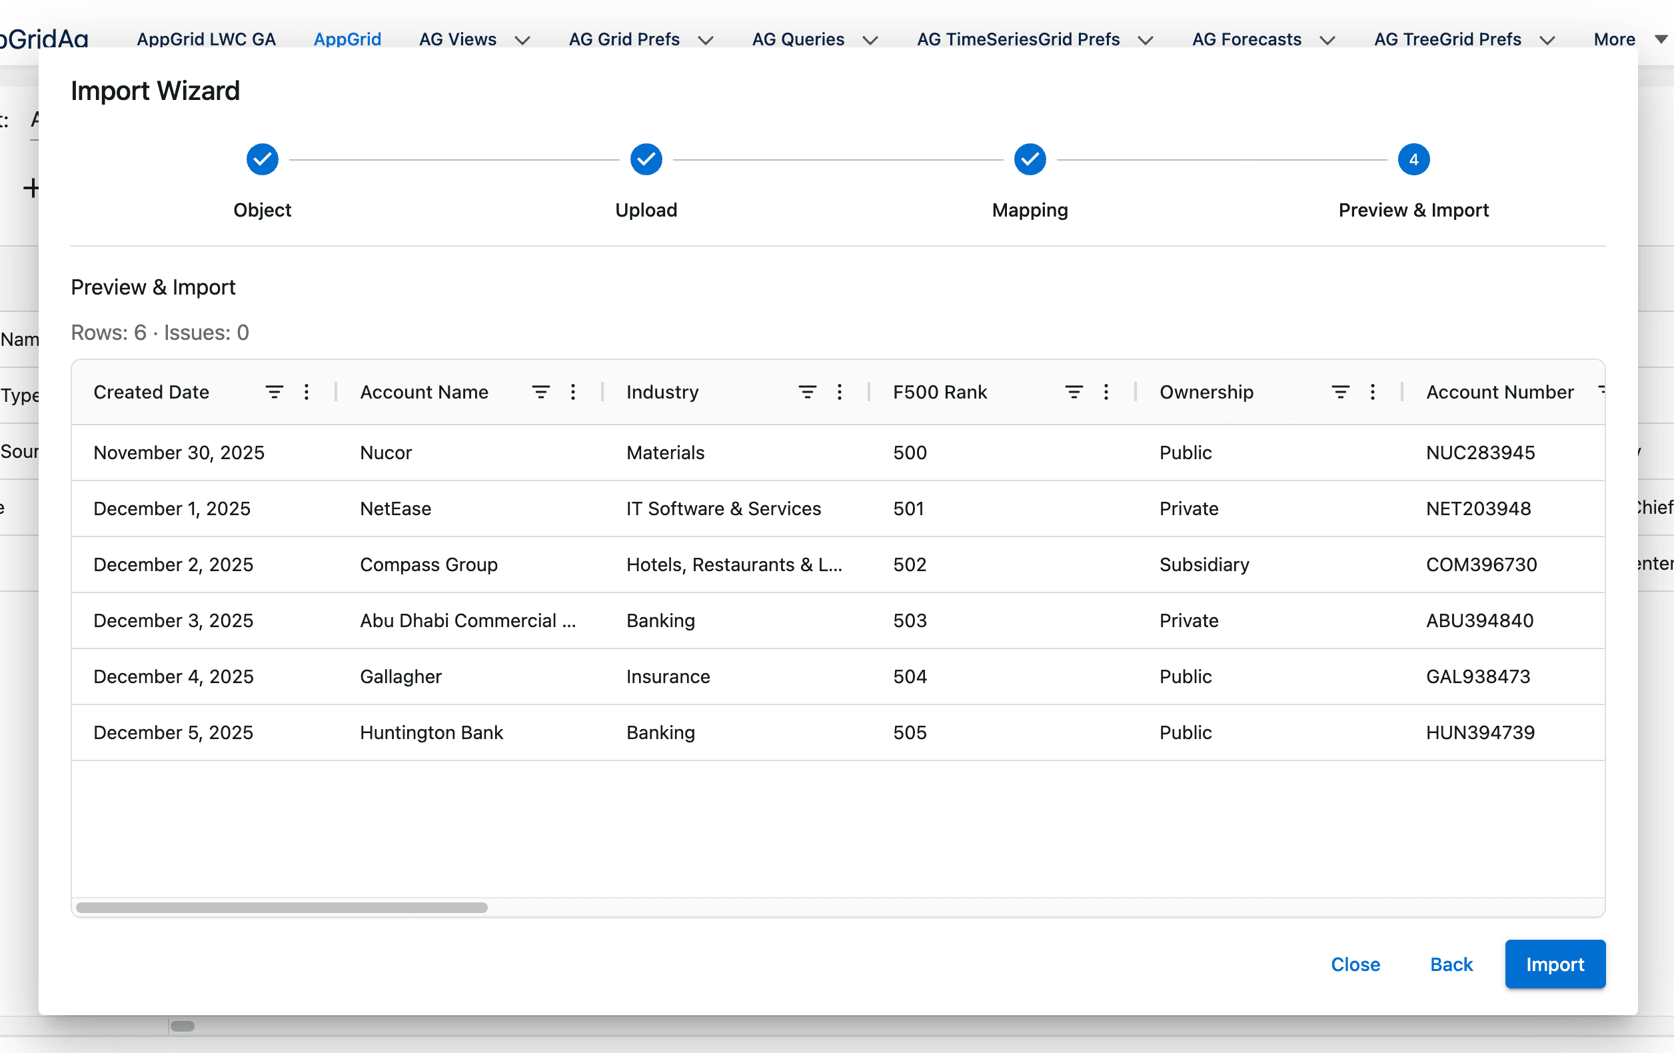
Task: Open F500 Rank column kebab menu
Action: coord(1106,392)
